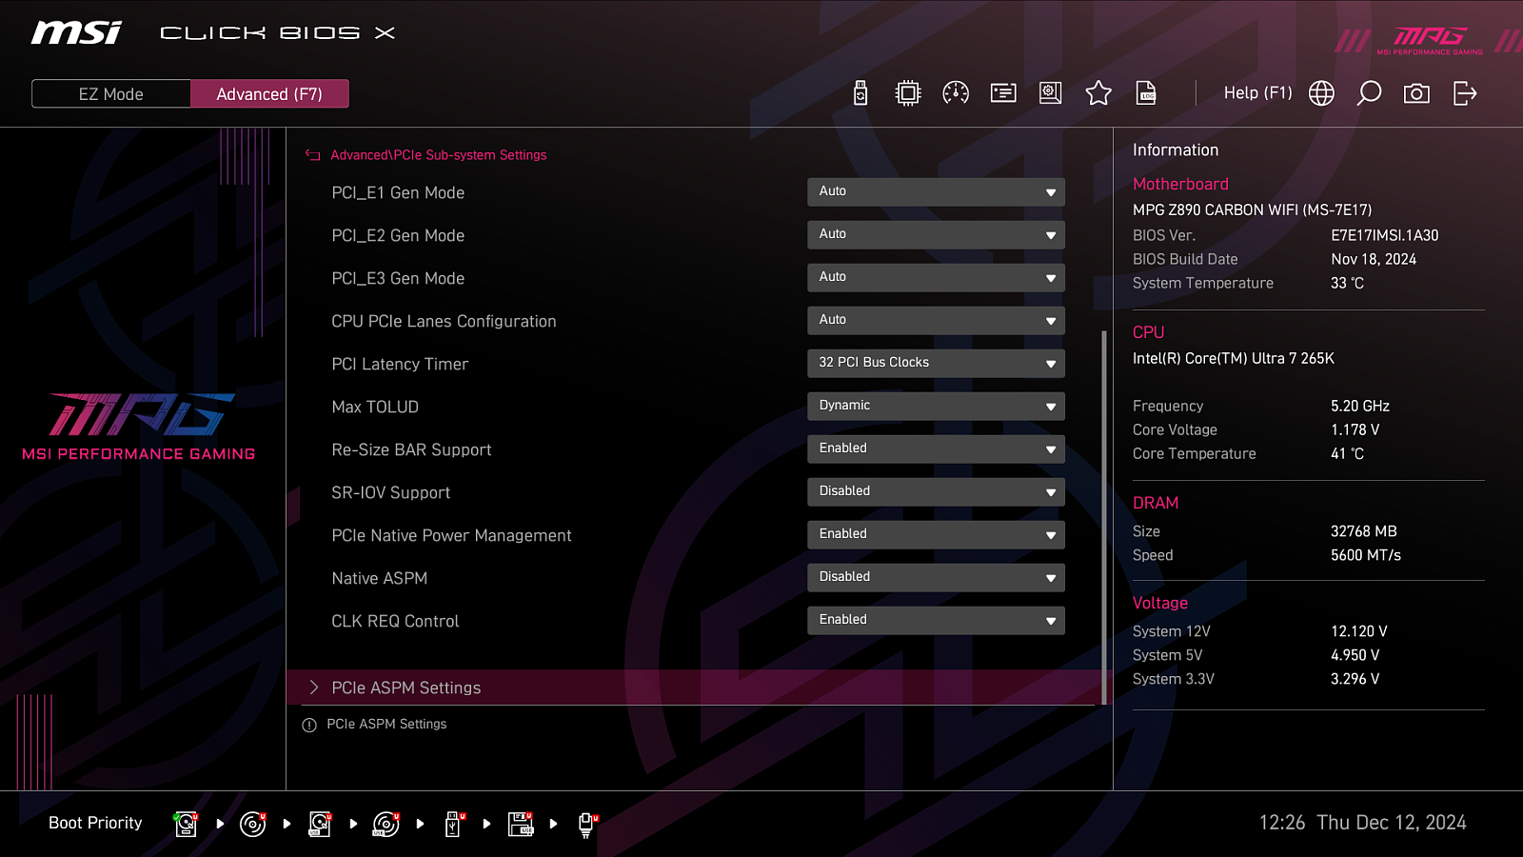1523x857 pixels.
Task: Click the System 12V 12.120 V value
Action: [x=1358, y=631]
